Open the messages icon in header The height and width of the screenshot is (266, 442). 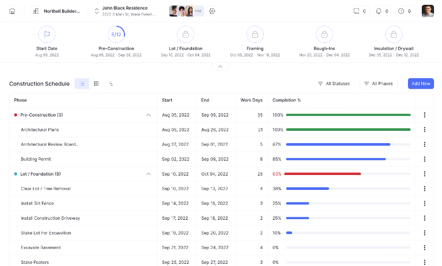click(x=356, y=11)
